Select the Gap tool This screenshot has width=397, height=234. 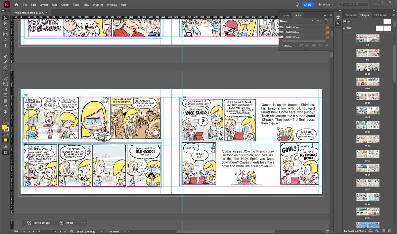[x=5, y=34]
